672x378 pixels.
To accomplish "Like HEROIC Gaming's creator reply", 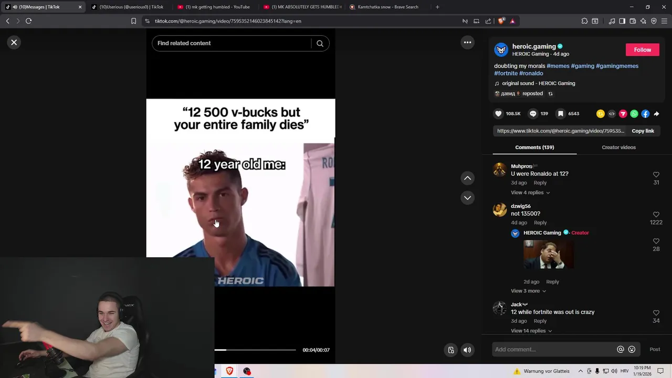I will pos(656,241).
